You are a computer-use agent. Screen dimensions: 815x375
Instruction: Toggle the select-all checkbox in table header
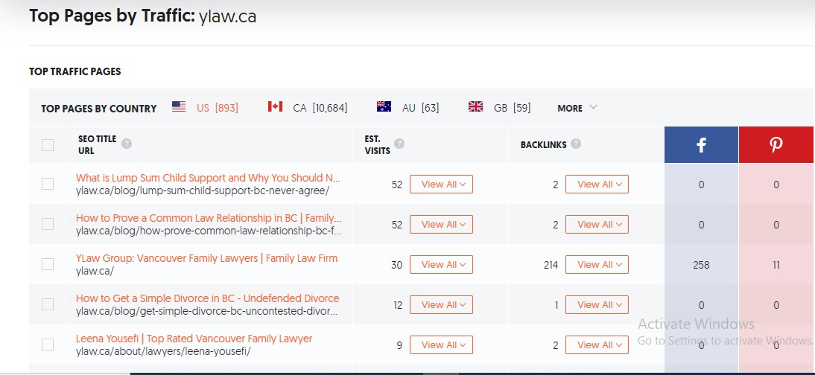pos(47,145)
